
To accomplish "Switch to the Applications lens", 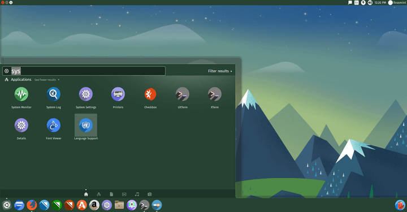I will click(98, 194).
